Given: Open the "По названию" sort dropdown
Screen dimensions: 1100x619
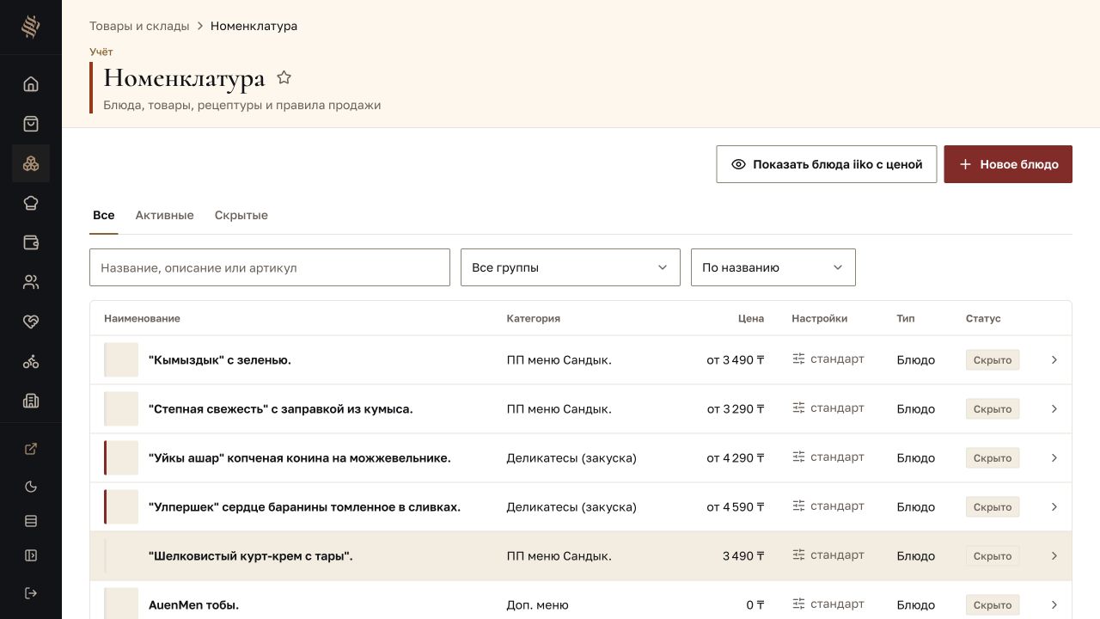Looking at the screenshot, I should [773, 267].
